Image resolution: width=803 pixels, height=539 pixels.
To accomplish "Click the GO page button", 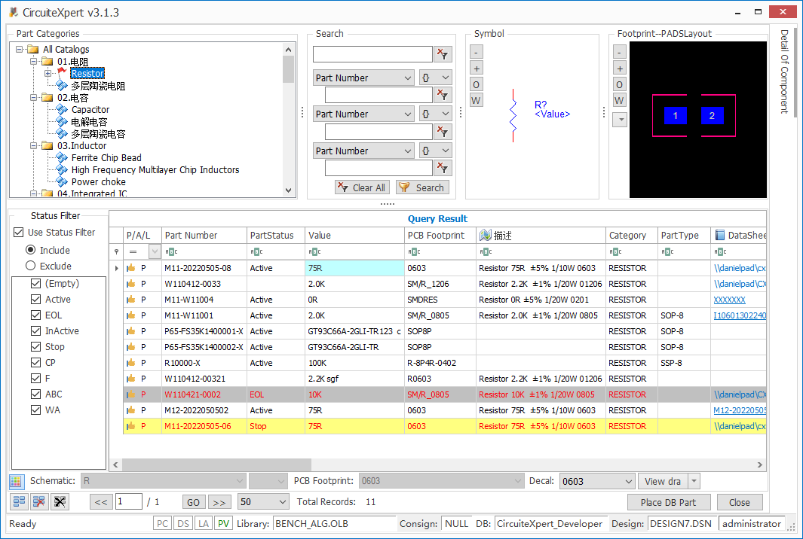I will click(194, 502).
